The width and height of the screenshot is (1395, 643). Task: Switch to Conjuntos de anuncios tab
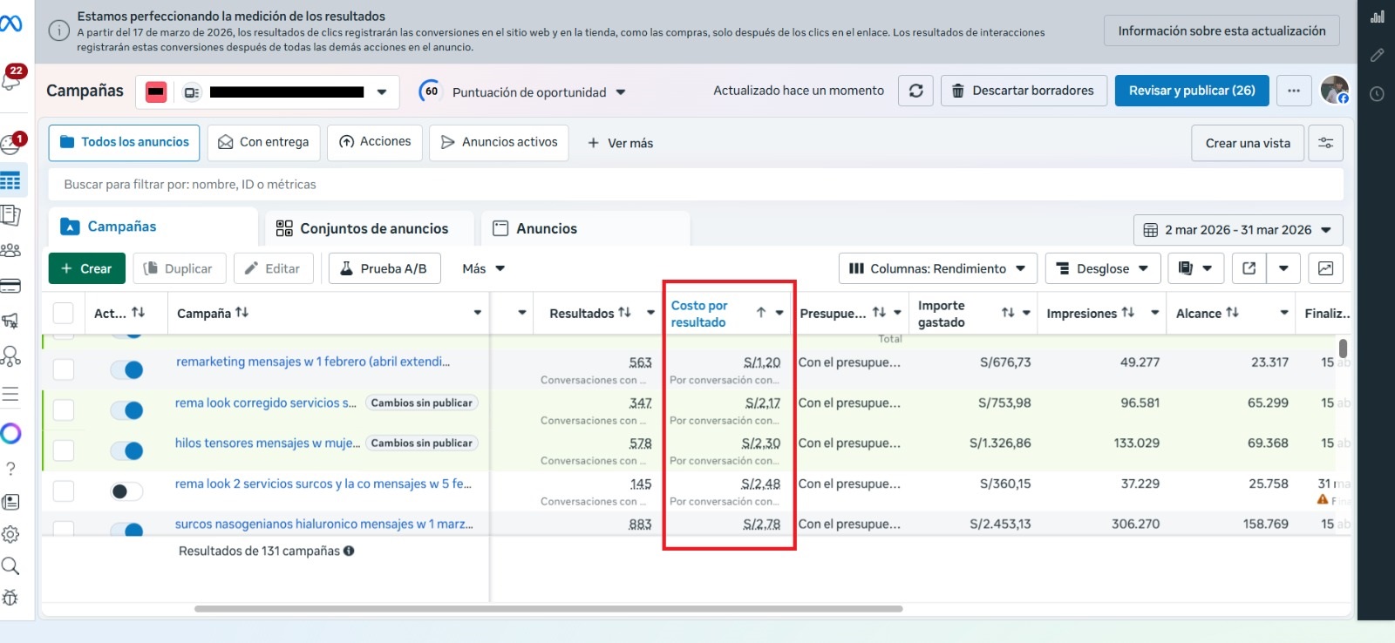pos(370,228)
